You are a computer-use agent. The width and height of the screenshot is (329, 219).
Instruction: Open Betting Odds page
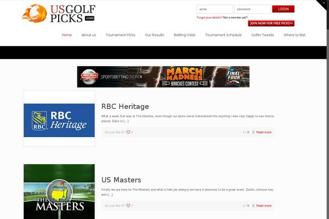click(184, 35)
